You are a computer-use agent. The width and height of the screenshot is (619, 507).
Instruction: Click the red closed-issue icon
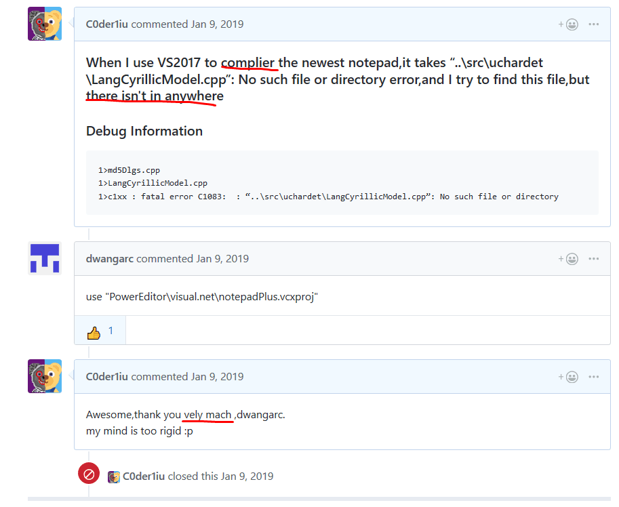[x=89, y=473]
